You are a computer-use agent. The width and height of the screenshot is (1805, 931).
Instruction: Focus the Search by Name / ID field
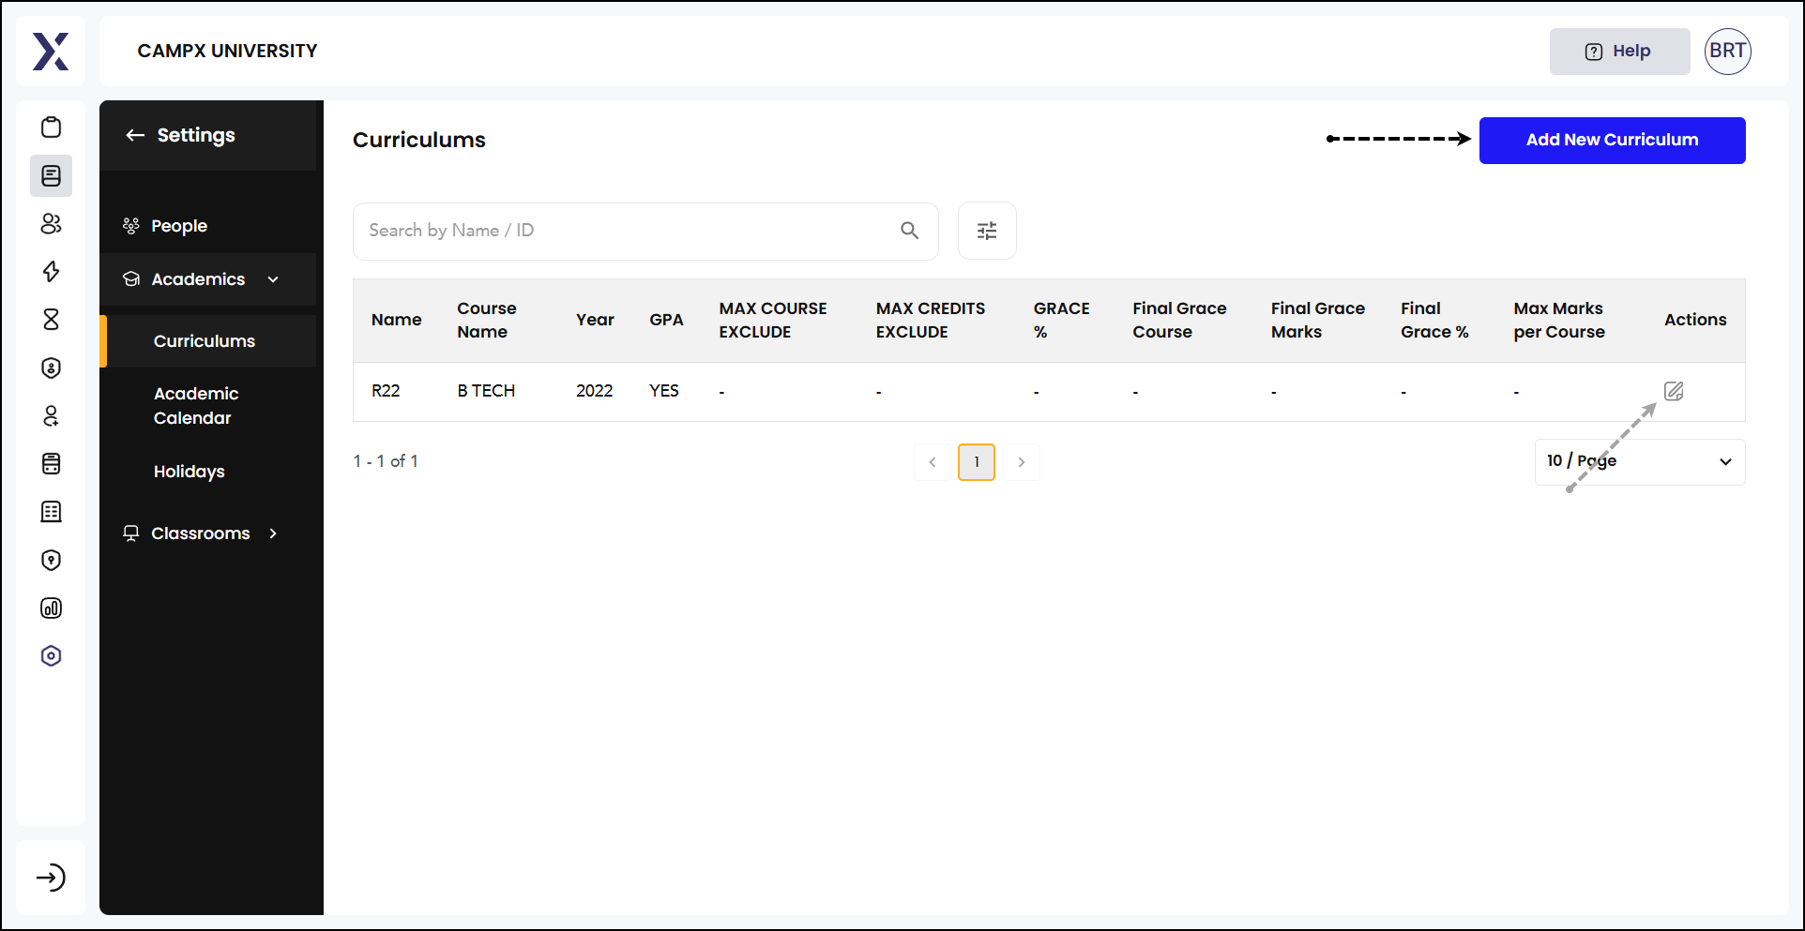pos(645,231)
